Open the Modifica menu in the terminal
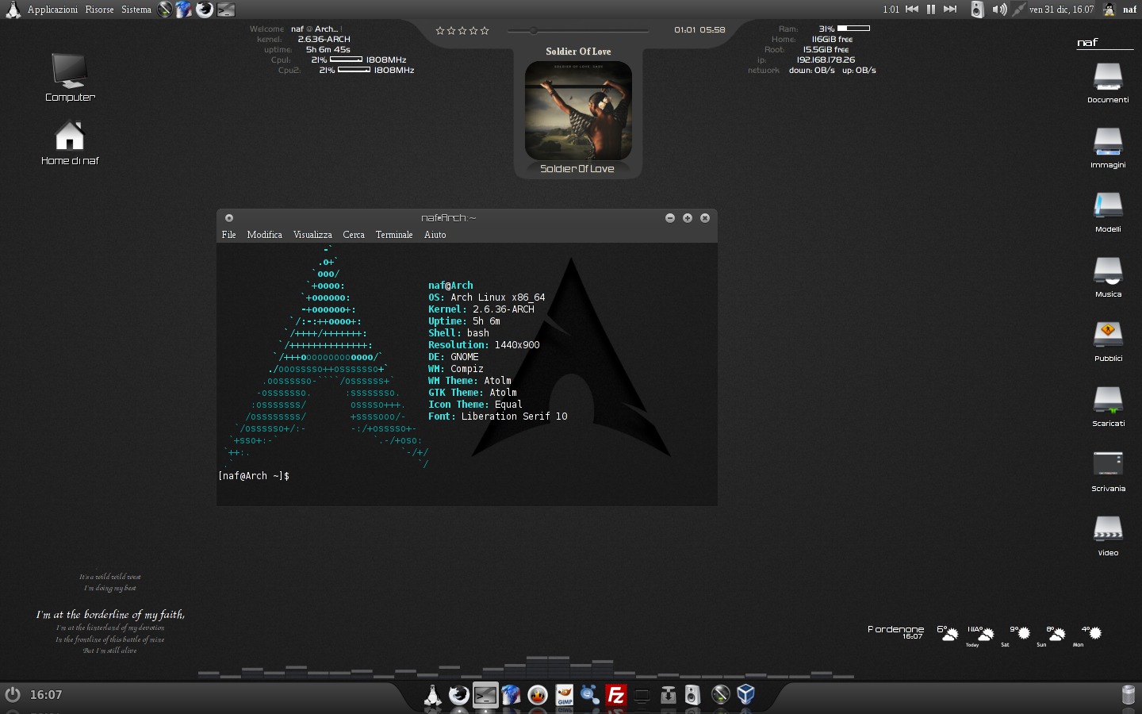The image size is (1142, 714). coord(264,235)
